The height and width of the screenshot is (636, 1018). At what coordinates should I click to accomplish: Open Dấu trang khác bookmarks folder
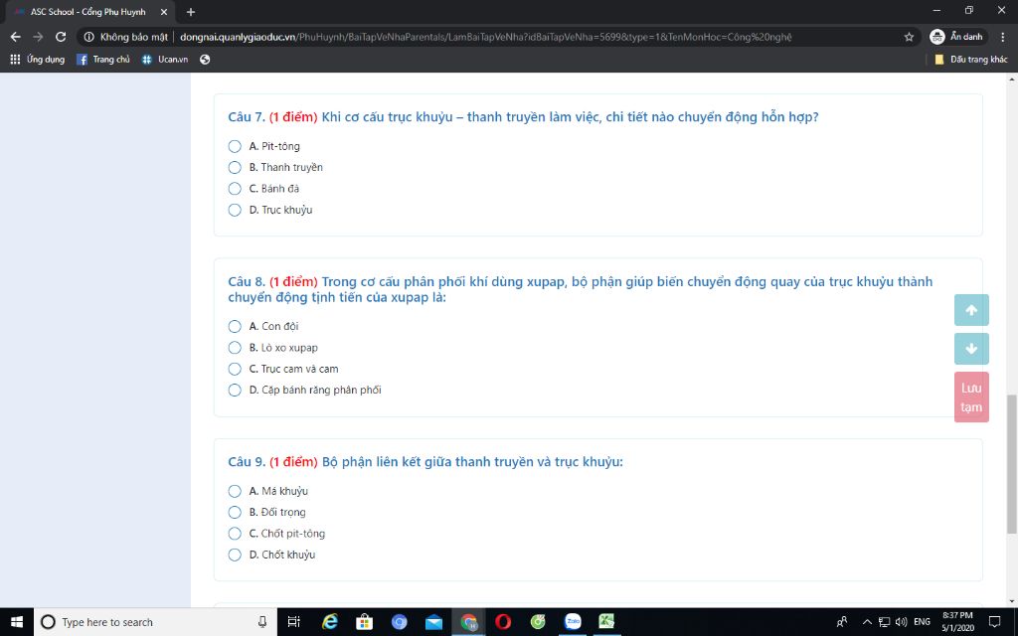[970, 59]
